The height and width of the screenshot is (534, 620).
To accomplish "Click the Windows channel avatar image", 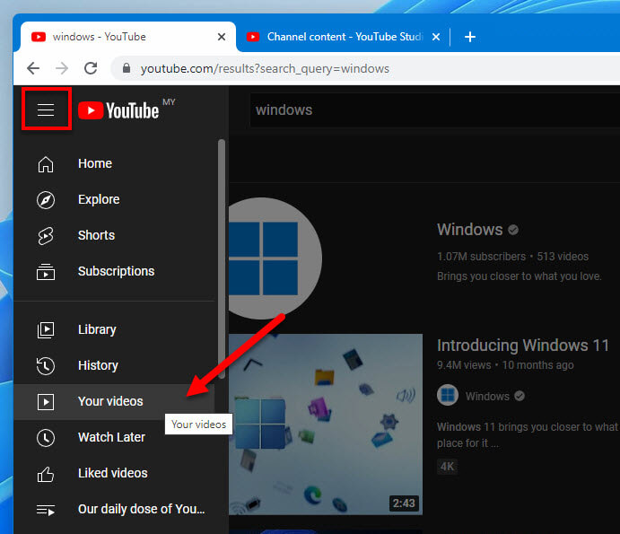I will tap(275, 258).
